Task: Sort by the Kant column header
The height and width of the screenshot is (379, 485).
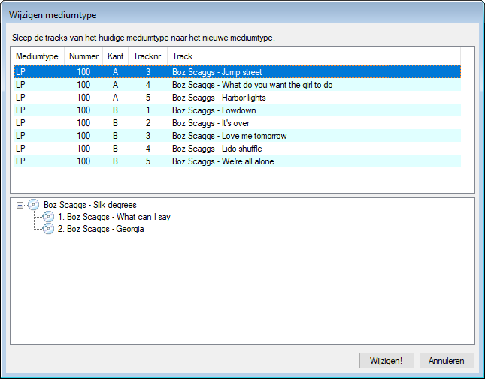Action: point(115,56)
